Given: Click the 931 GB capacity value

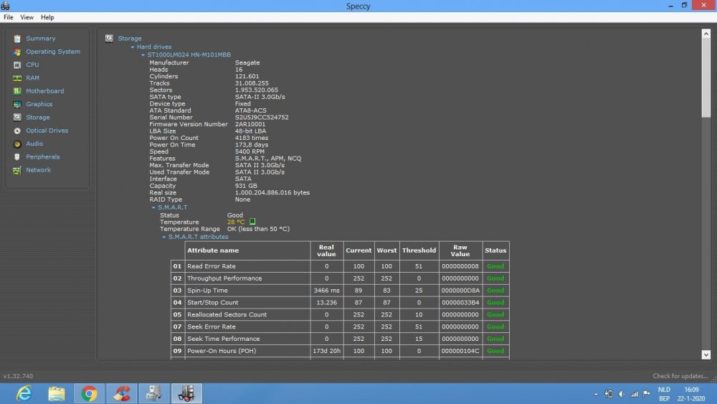Looking at the screenshot, I should tap(246, 186).
